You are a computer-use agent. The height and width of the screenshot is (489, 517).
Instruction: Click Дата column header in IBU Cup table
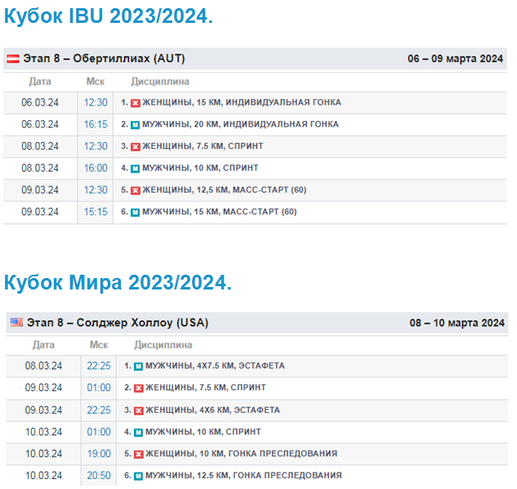tap(40, 82)
